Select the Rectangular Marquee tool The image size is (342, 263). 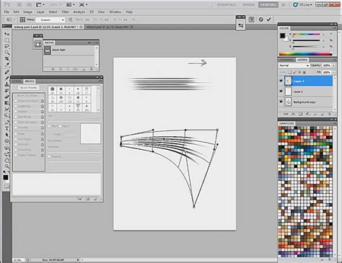[6, 40]
